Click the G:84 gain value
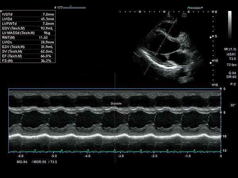Image resolution: width=238 pixels, height=178 pixels. pyautogui.click(x=232, y=73)
